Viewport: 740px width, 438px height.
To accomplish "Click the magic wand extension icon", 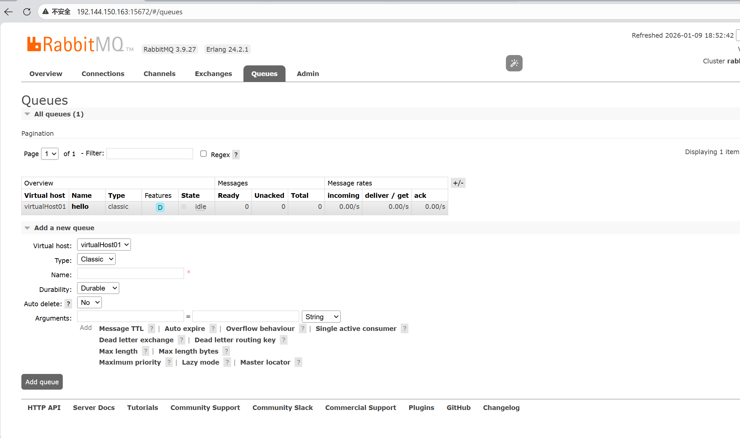I will [x=514, y=63].
